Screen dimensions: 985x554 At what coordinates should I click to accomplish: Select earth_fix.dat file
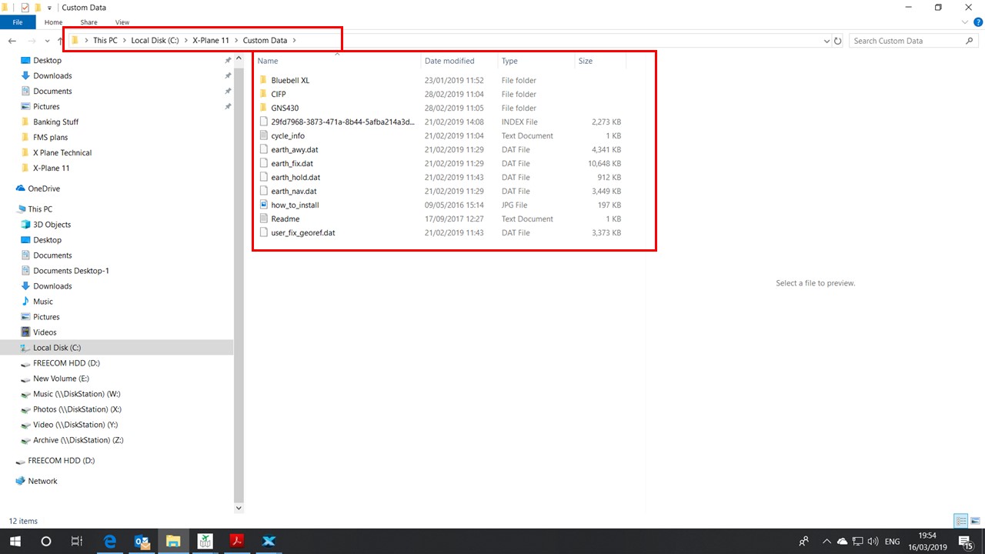pos(292,163)
